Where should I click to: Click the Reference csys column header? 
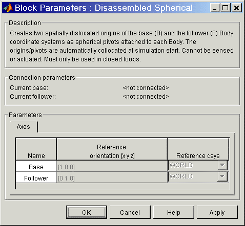click(x=198, y=149)
